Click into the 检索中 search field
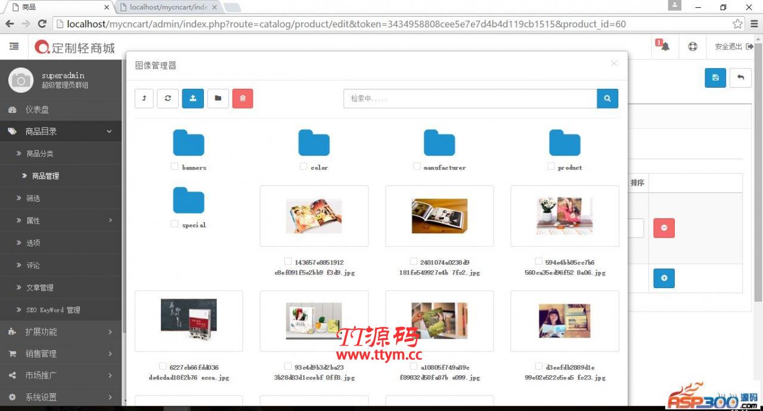 (x=470, y=98)
